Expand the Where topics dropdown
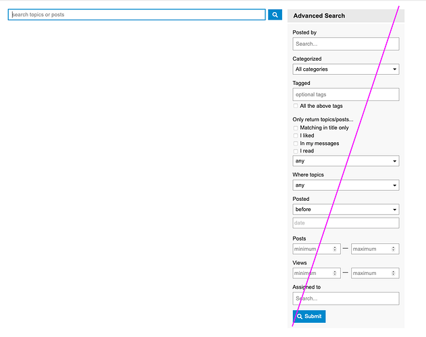The image size is (426, 337). tap(346, 185)
